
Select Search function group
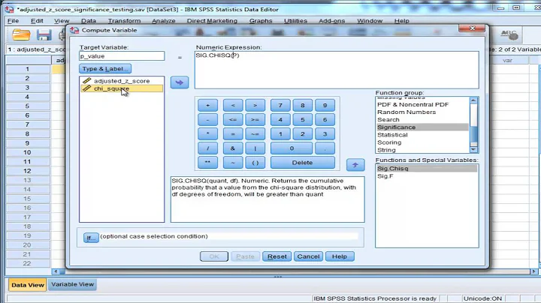pos(422,119)
